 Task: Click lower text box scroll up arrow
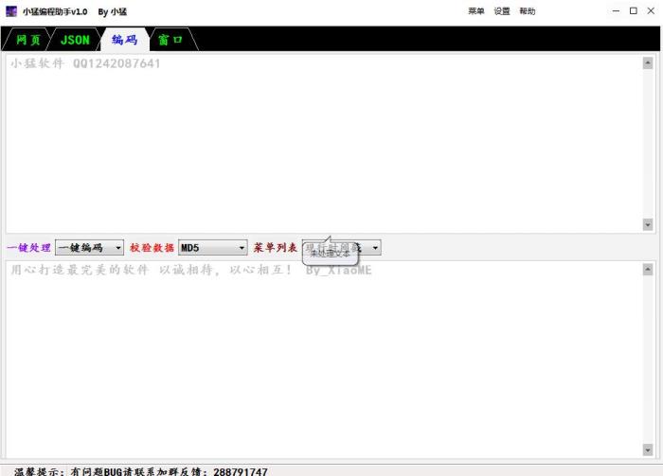(x=648, y=270)
